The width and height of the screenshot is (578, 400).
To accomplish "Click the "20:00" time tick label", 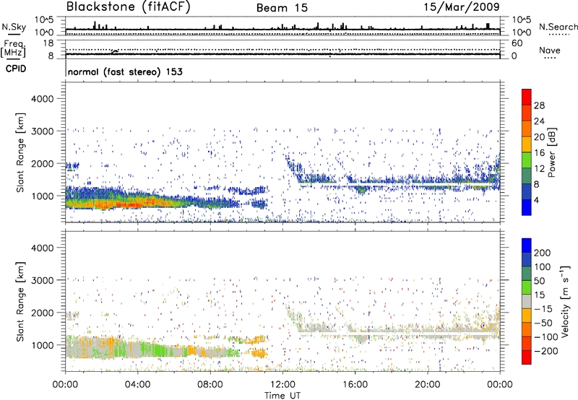I will [x=427, y=385].
